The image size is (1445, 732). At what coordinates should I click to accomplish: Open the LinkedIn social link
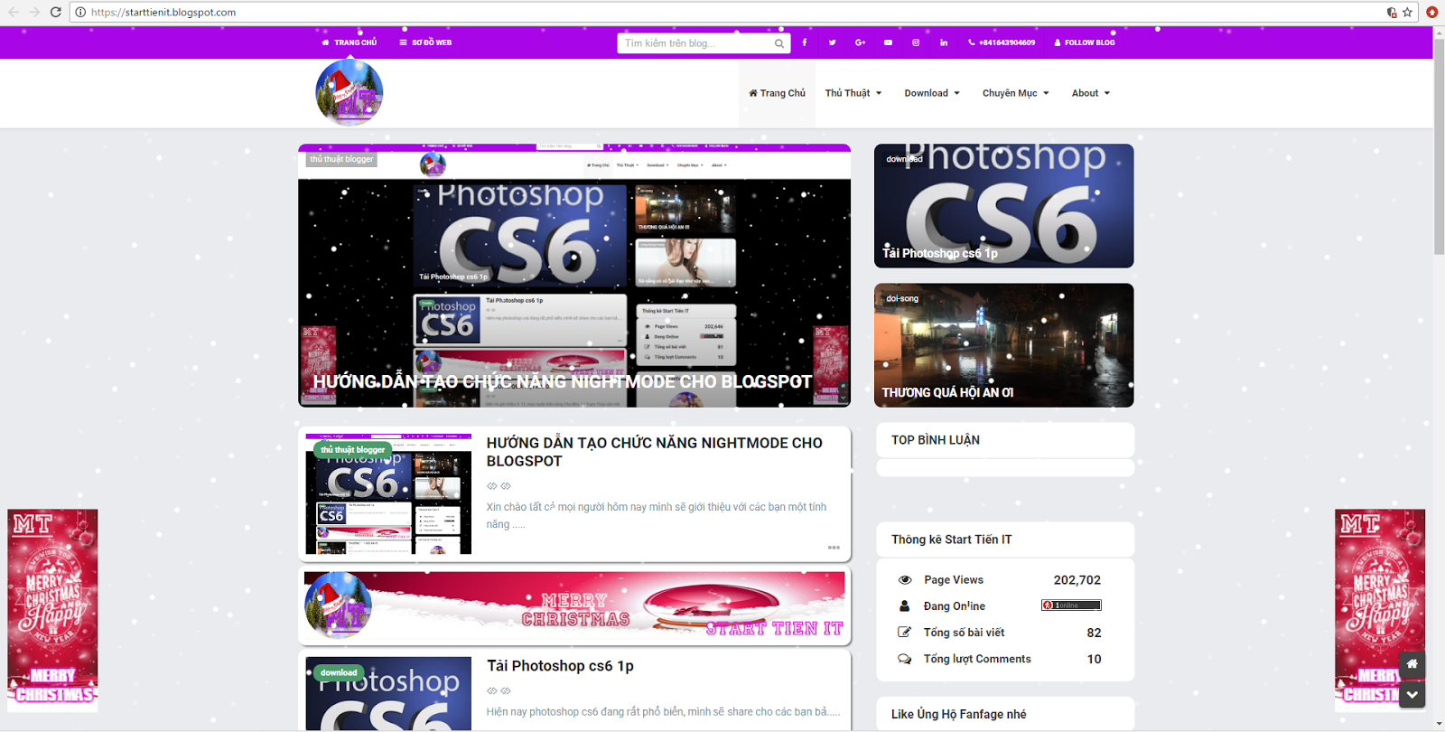click(944, 42)
